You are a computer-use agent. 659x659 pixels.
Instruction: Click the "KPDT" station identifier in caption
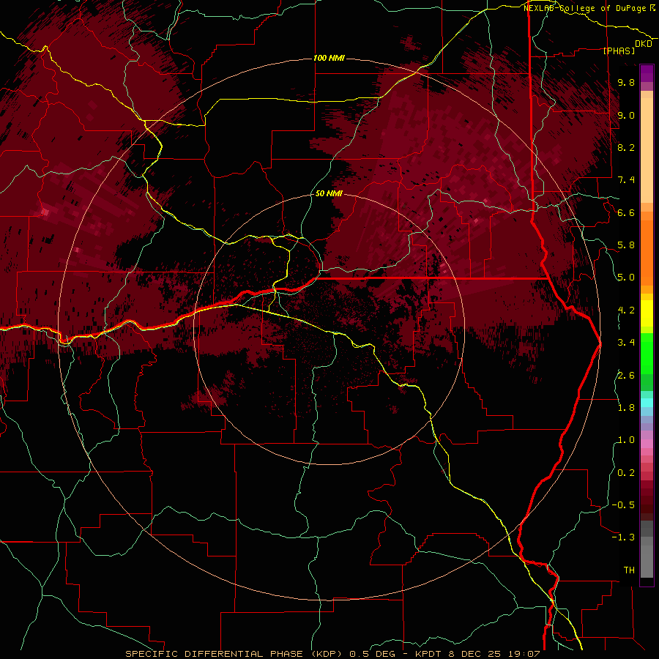(x=428, y=654)
